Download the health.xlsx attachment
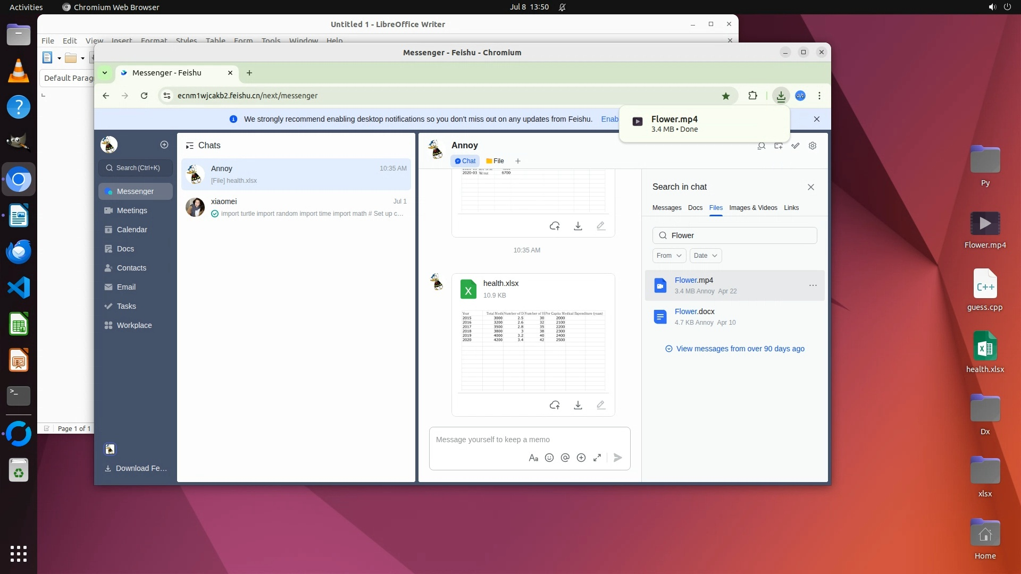Screen dimensions: 1021x574 coord(578,405)
